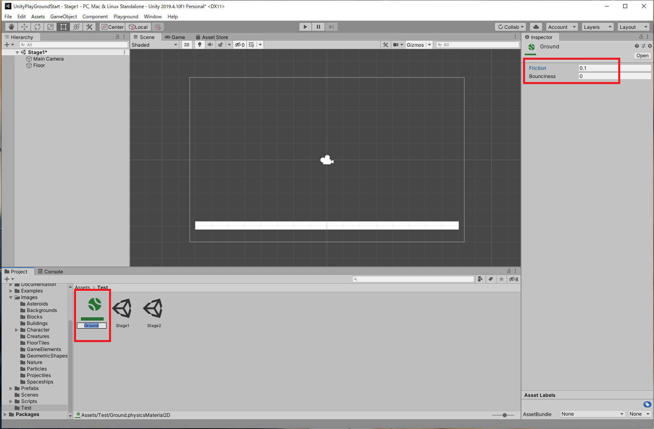The height and width of the screenshot is (429, 654).
Task: Open the Inspector gear settings
Action: click(650, 46)
